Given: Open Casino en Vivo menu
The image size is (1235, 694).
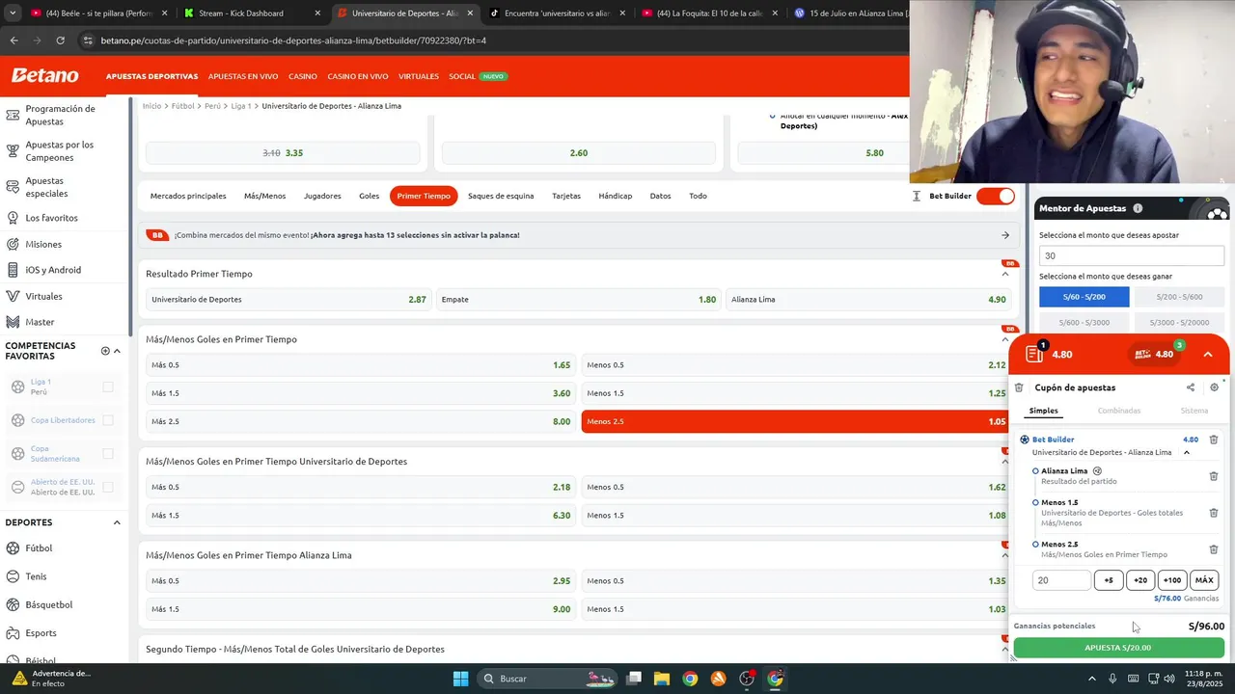Looking at the screenshot, I should [358, 76].
